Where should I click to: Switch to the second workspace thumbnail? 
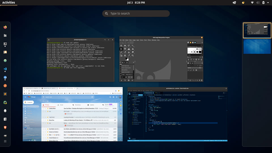(x=257, y=46)
